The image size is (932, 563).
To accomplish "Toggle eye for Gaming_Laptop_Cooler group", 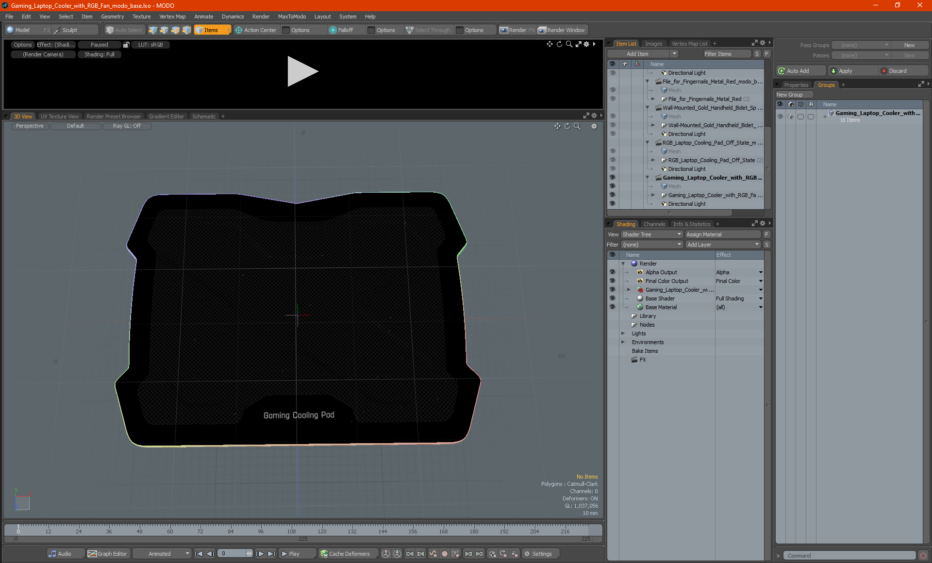I will [780, 116].
